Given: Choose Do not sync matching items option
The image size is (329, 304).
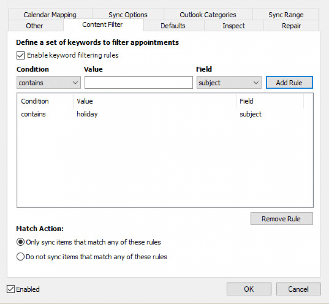Looking at the screenshot, I should [20, 257].
